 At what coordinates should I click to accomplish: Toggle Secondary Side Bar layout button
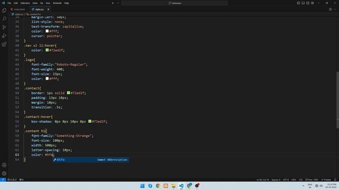[308, 3]
